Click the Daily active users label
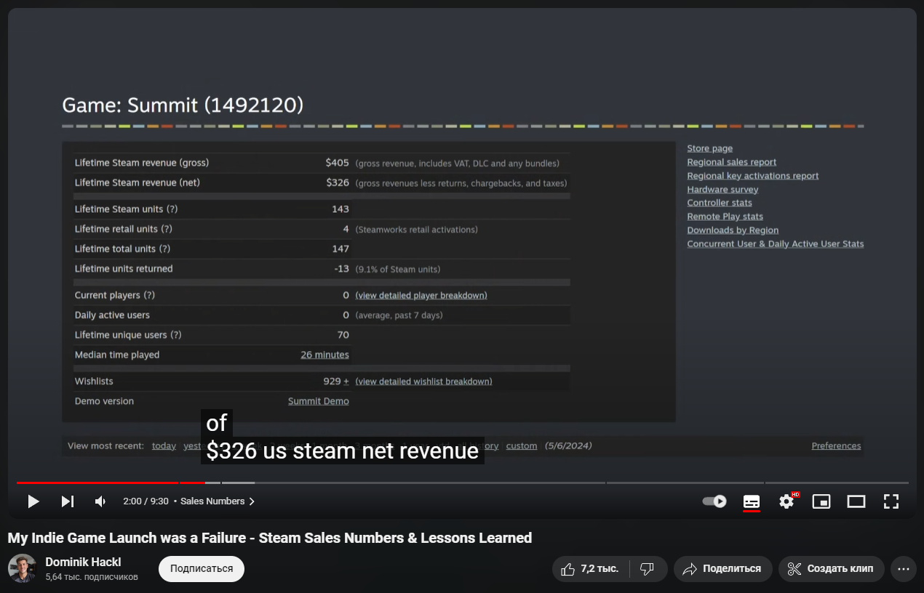 pyautogui.click(x=112, y=315)
